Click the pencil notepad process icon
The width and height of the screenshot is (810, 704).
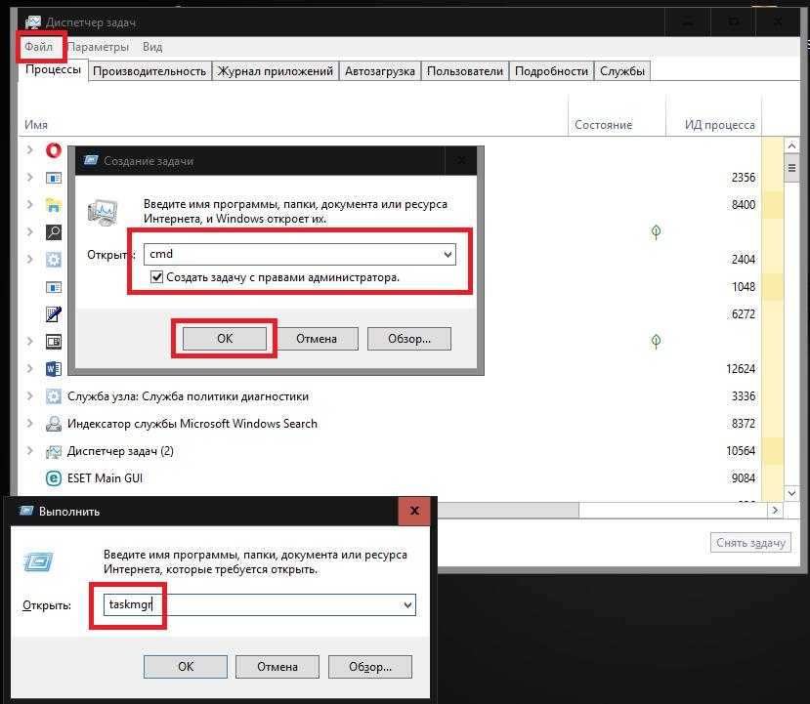pyautogui.click(x=54, y=314)
